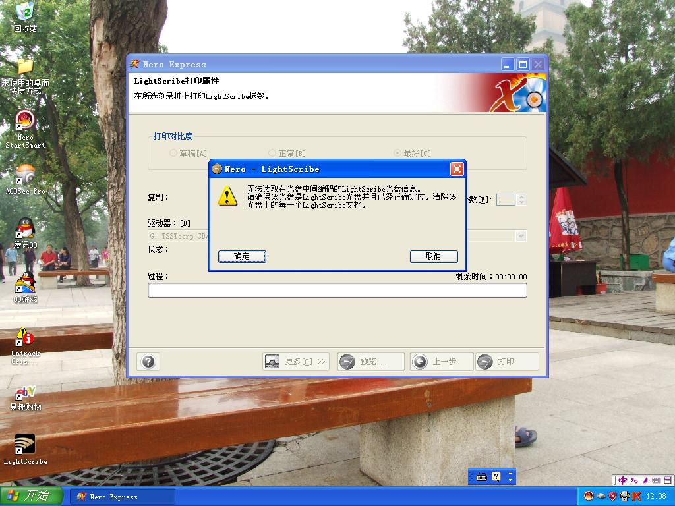The width and height of the screenshot is (675, 506).
Task: Click the yellow warning icon in the dialog
Action: [x=227, y=196]
